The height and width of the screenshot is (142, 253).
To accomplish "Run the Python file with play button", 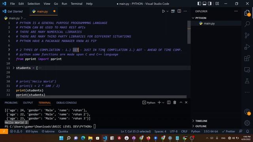I will [x=163, y=11].
